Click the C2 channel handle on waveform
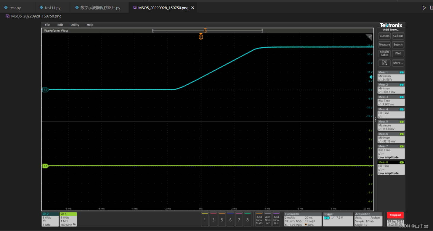This screenshot has height=231, width=433. tap(45, 89)
